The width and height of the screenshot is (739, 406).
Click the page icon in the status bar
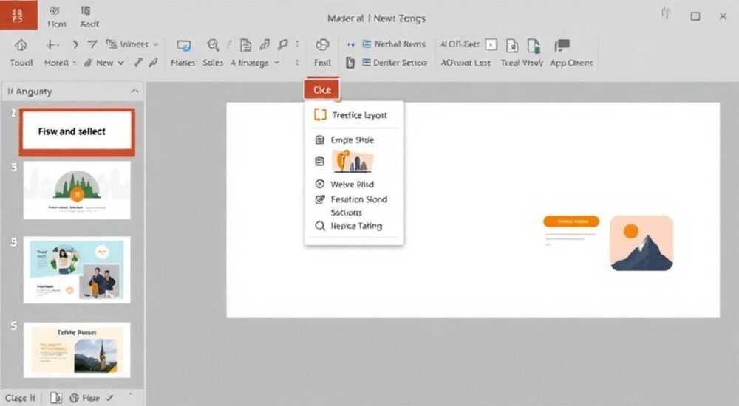pyautogui.click(x=55, y=398)
